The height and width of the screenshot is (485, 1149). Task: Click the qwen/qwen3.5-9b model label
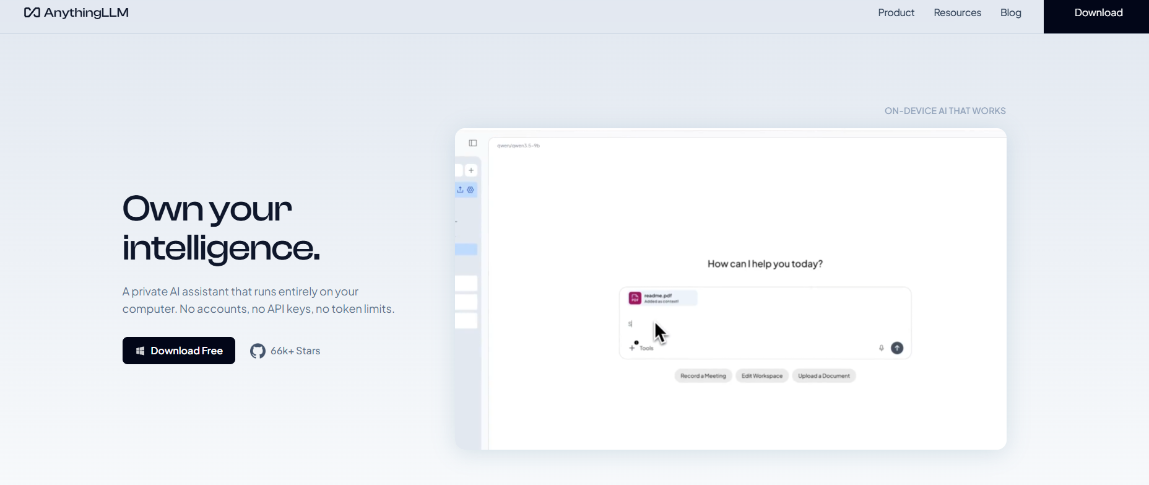pos(519,146)
